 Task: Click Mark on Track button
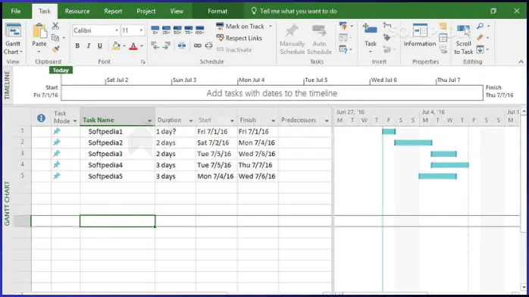(240, 27)
